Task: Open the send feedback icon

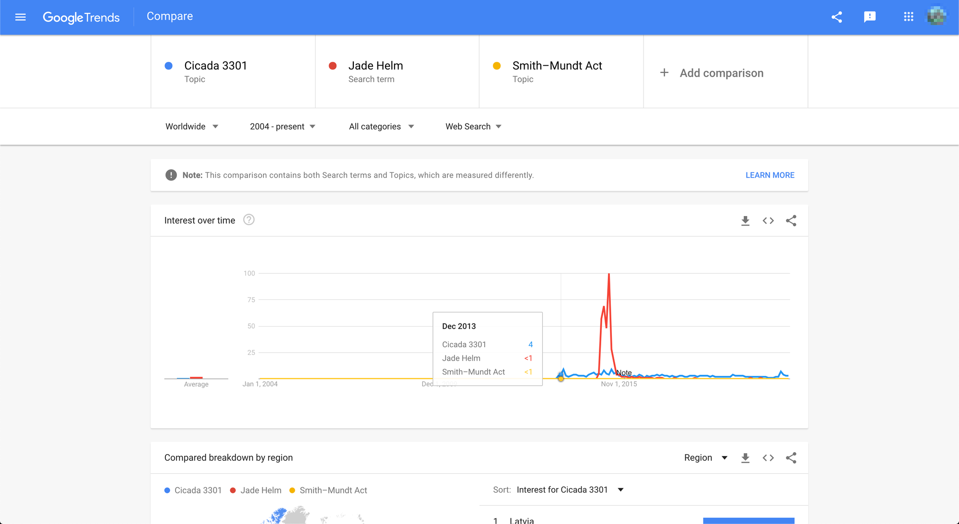Action: point(869,17)
